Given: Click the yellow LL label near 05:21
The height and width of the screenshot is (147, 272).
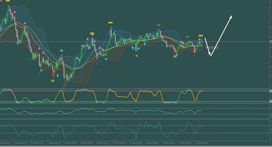Looking at the screenshot, I should coord(175,56).
